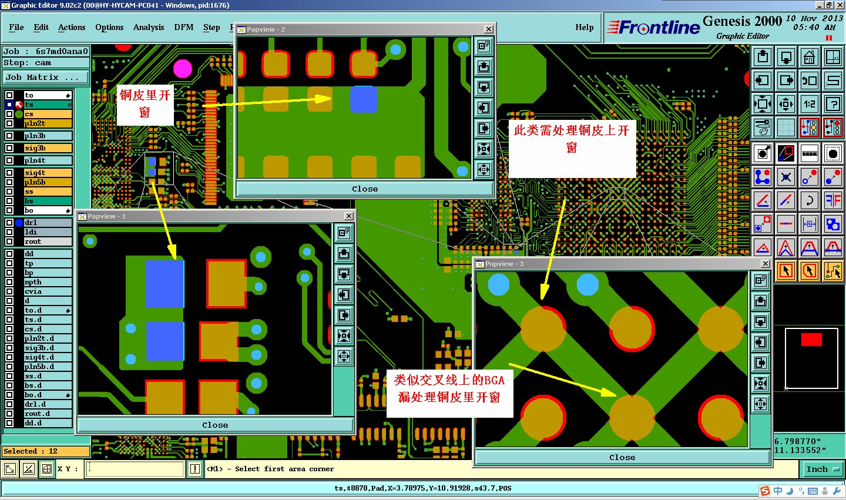Click the dashed-box pad selection icon
Image resolution: width=846 pixels, height=500 pixels.
833,153
